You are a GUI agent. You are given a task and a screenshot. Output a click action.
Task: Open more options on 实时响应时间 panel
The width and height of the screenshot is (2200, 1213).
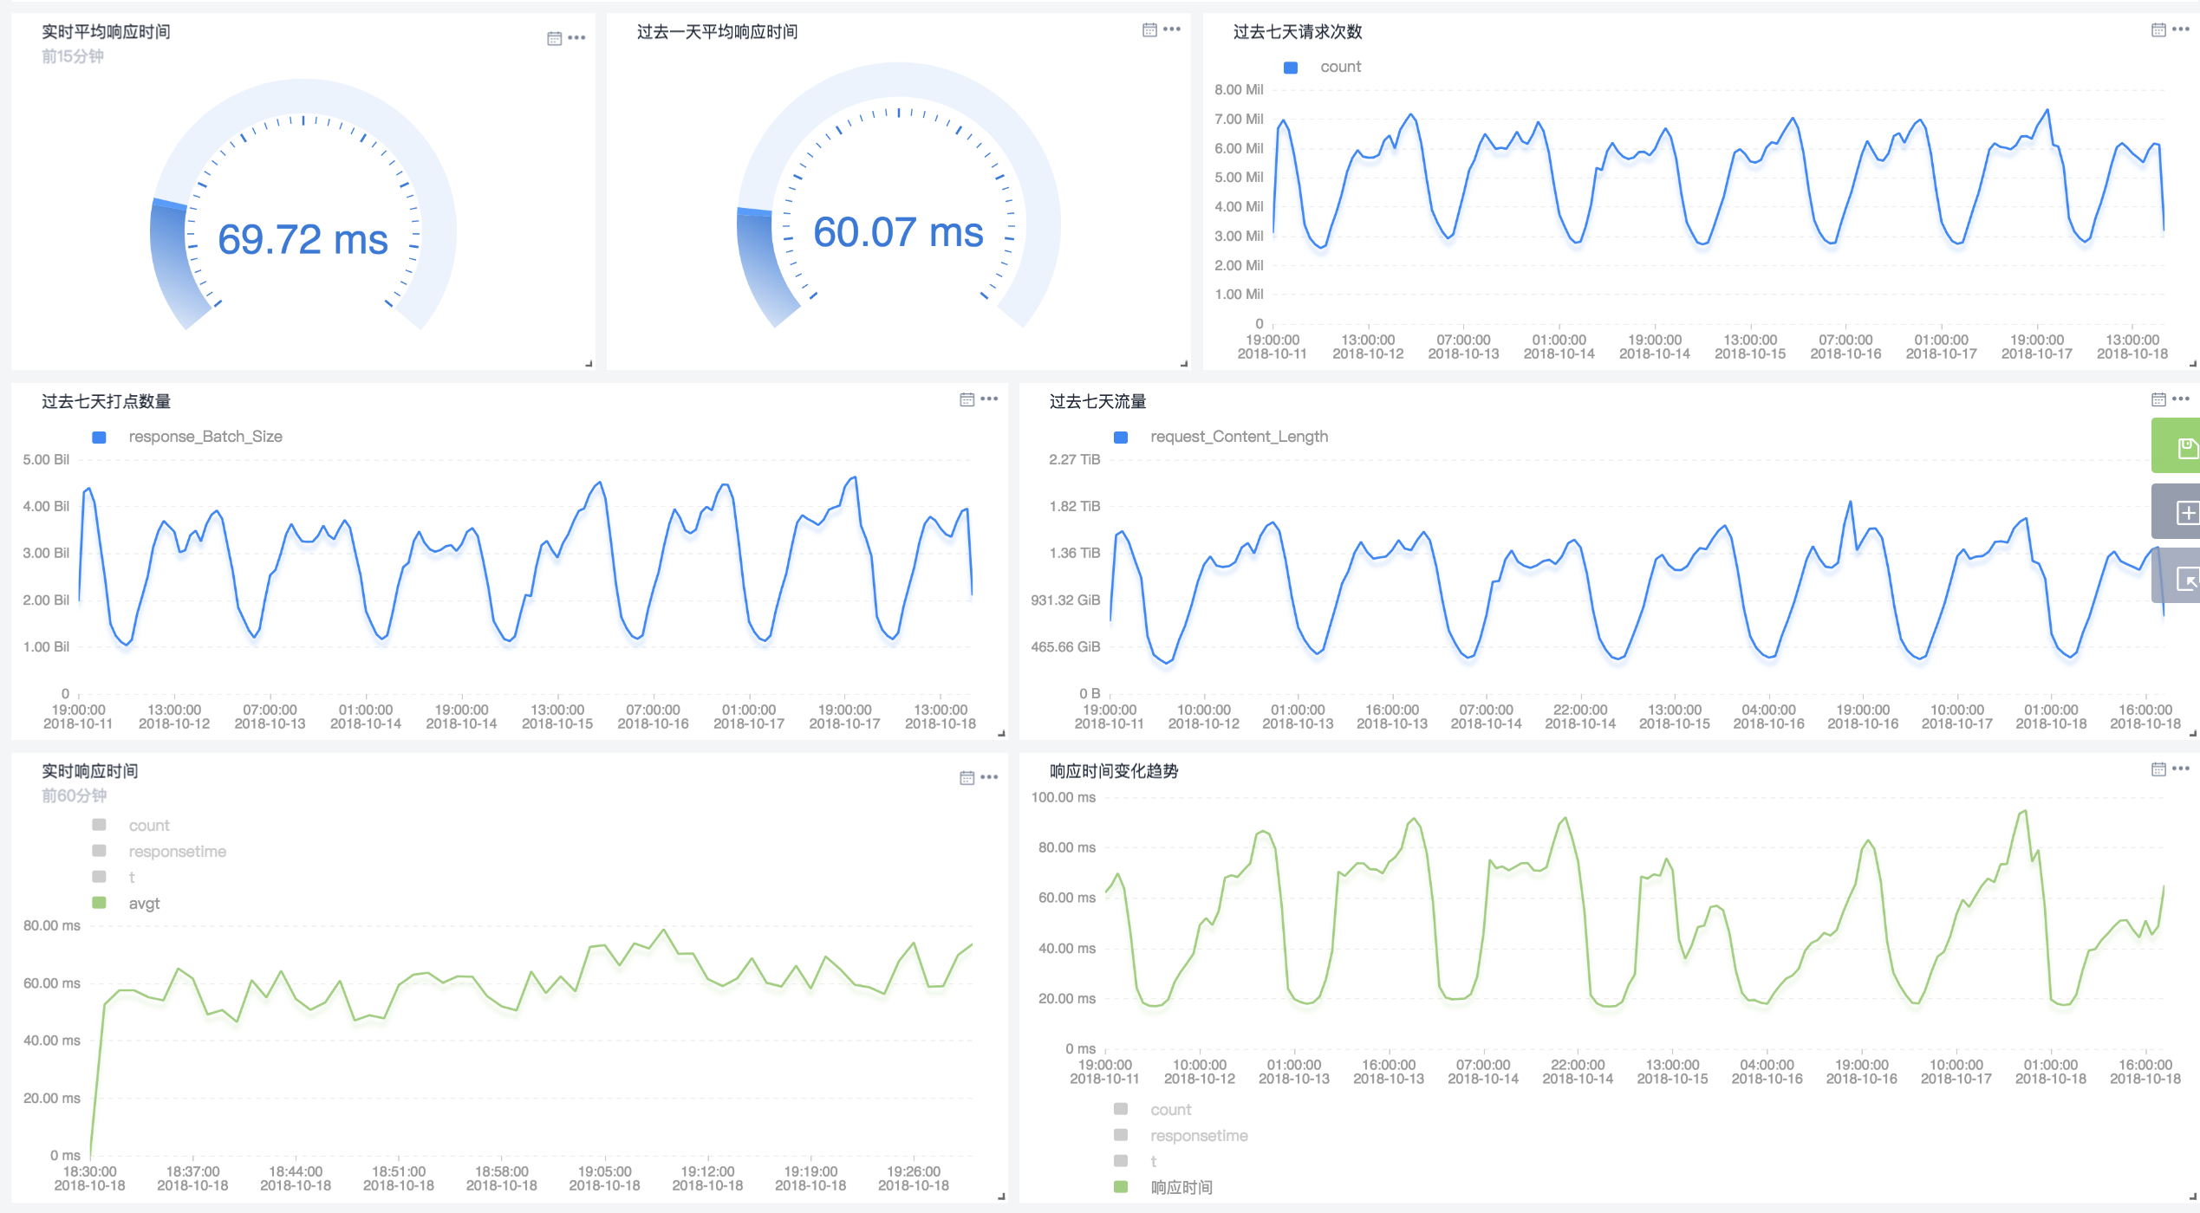pyautogui.click(x=990, y=778)
